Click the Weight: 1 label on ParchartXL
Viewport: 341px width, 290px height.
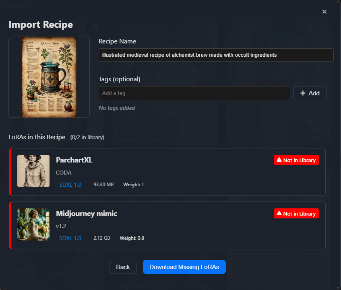(133, 185)
